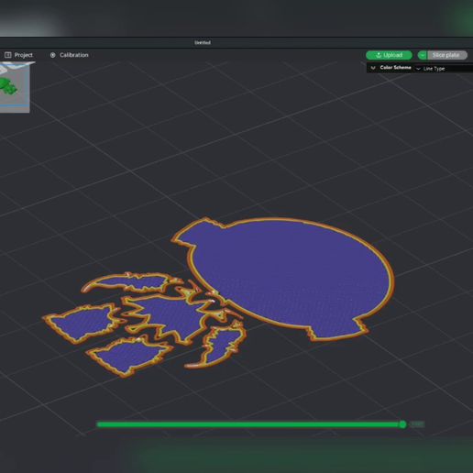Click the Untitled window title
The image size is (473, 473).
point(203,42)
